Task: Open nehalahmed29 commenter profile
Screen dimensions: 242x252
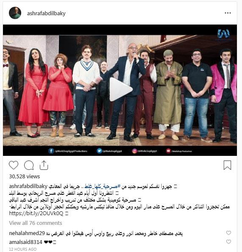Action: [x=27, y=233]
